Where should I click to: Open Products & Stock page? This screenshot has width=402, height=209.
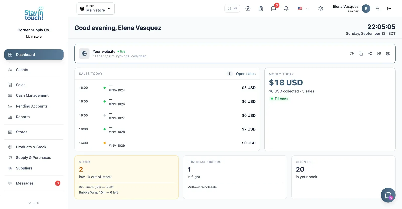click(x=34, y=147)
